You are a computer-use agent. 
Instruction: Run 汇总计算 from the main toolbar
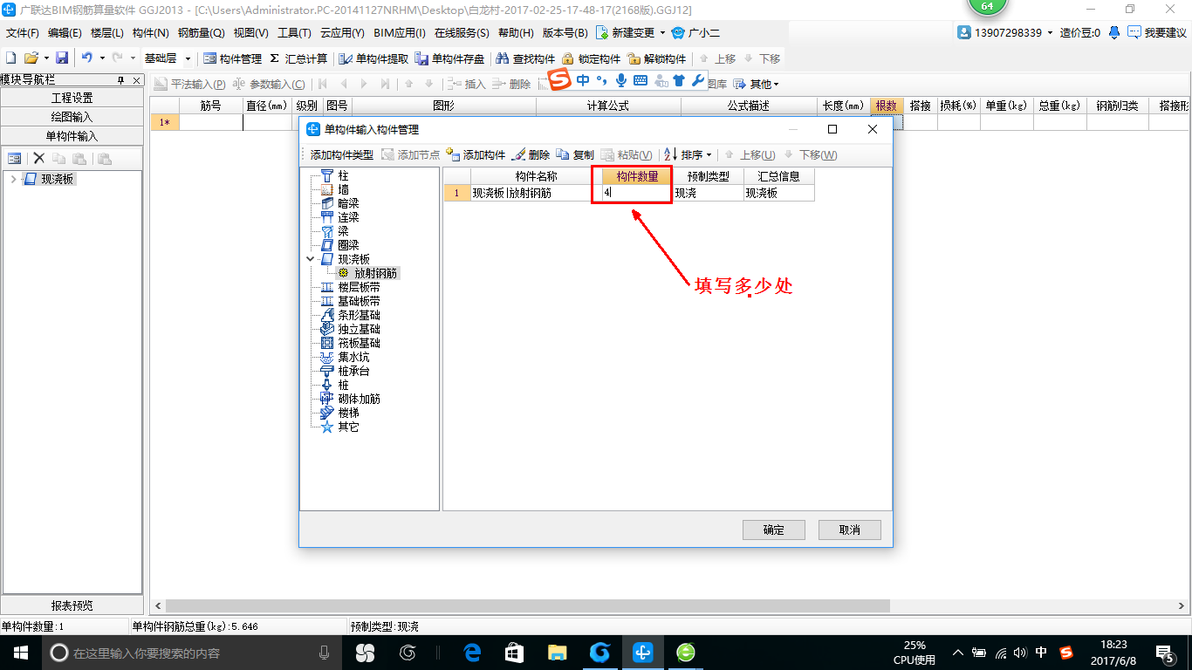(298, 58)
